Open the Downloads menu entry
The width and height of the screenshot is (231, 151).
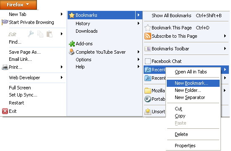coord(87,31)
